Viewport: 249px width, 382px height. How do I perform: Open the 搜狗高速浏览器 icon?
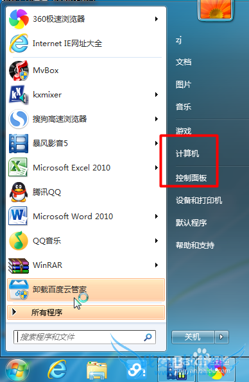pyautogui.click(x=19, y=119)
